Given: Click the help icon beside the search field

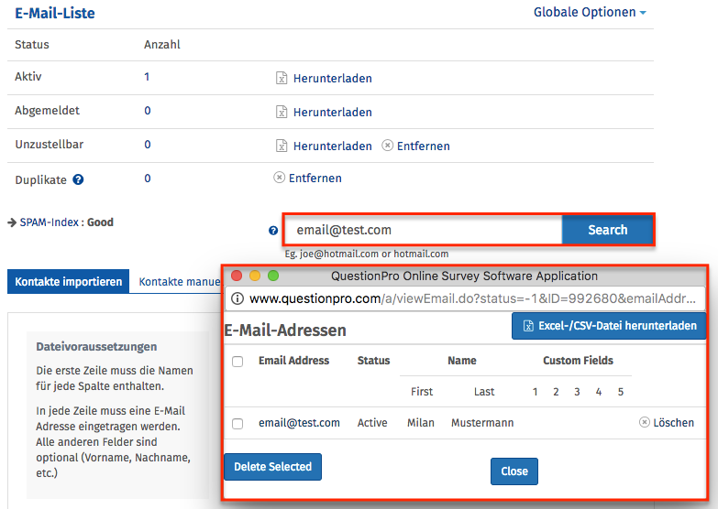Looking at the screenshot, I should 273,231.
